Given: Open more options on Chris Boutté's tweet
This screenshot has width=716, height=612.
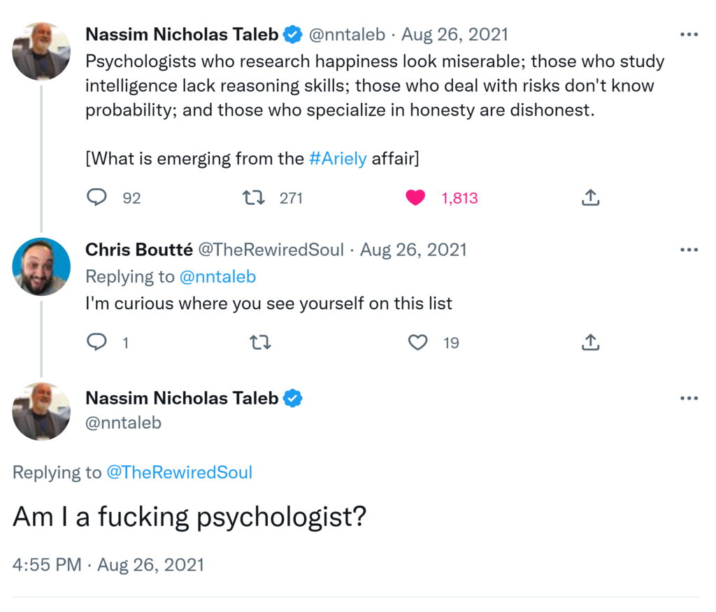Looking at the screenshot, I should 689,250.
